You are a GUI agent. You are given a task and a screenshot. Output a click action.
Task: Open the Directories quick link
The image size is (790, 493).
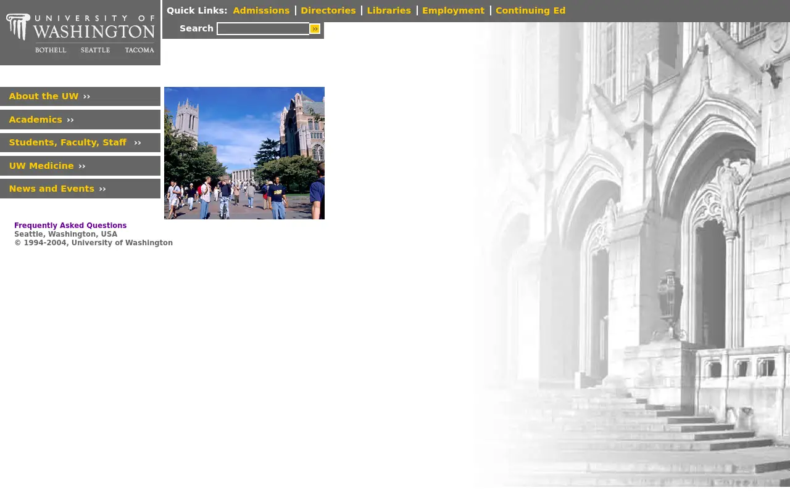pyautogui.click(x=328, y=10)
